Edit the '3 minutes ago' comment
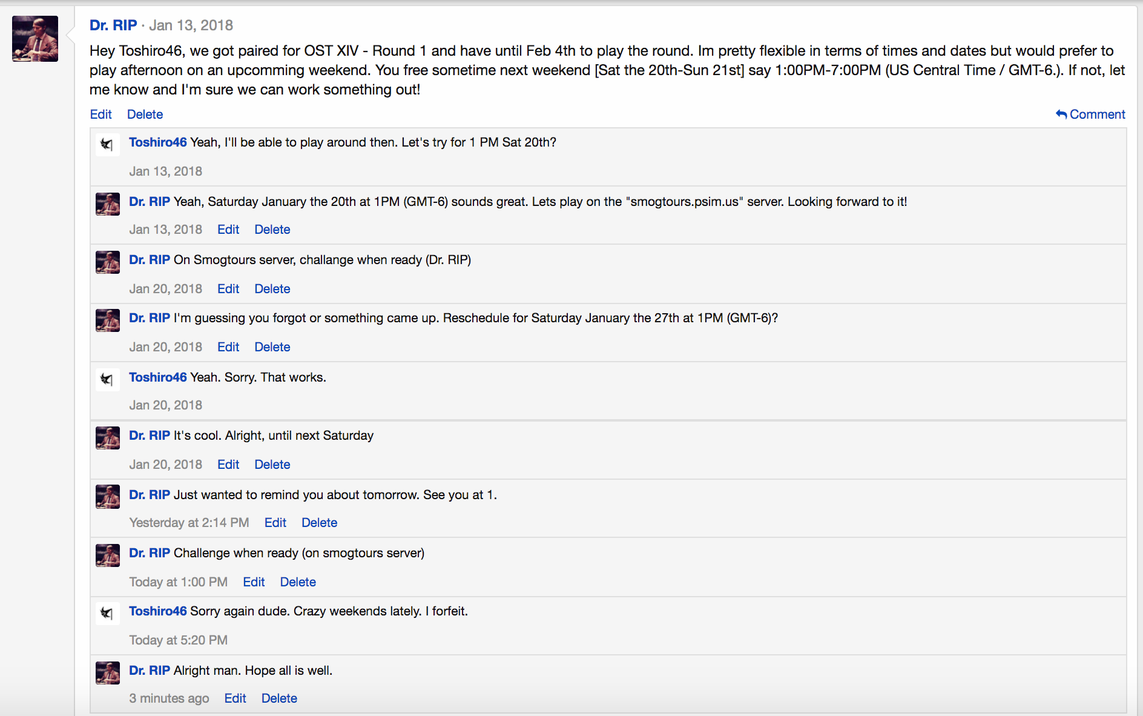 (235, 698)
